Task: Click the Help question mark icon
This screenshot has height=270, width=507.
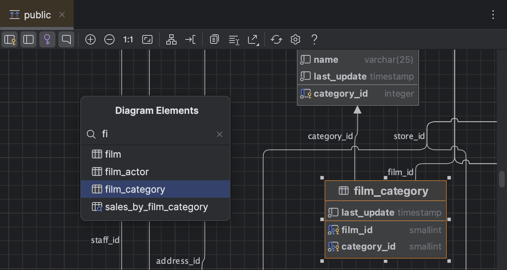Action: click(x=314, y=39)
